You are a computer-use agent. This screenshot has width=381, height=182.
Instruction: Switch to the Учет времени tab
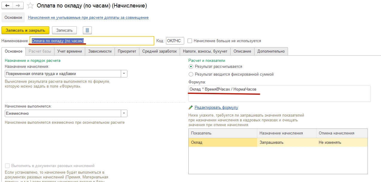point(69,51)
